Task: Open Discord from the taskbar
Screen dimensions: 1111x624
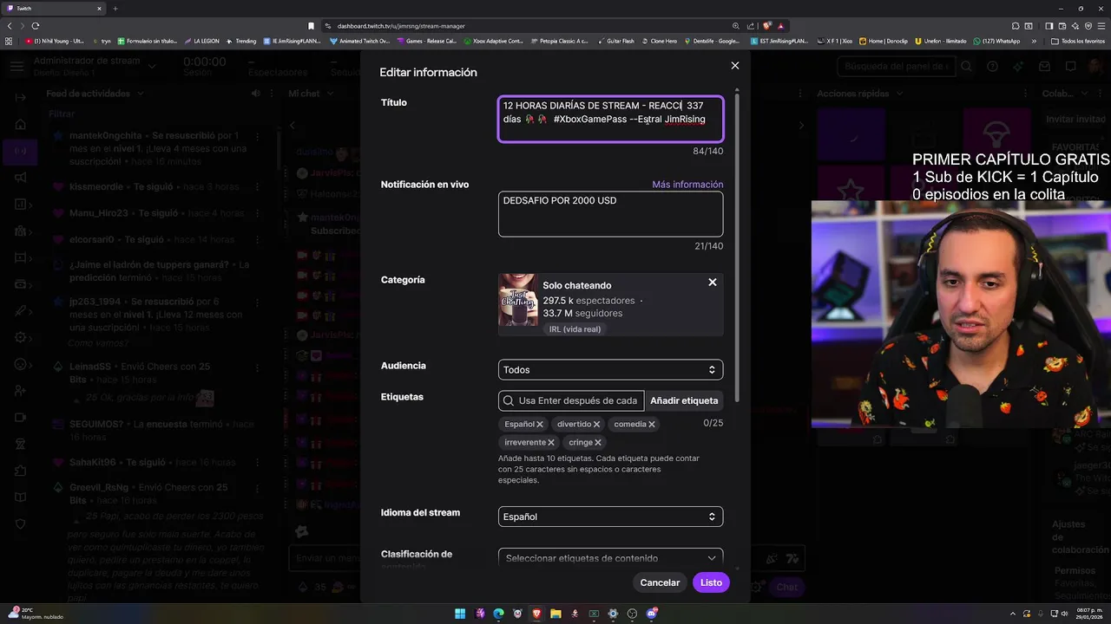Action: 651,614
